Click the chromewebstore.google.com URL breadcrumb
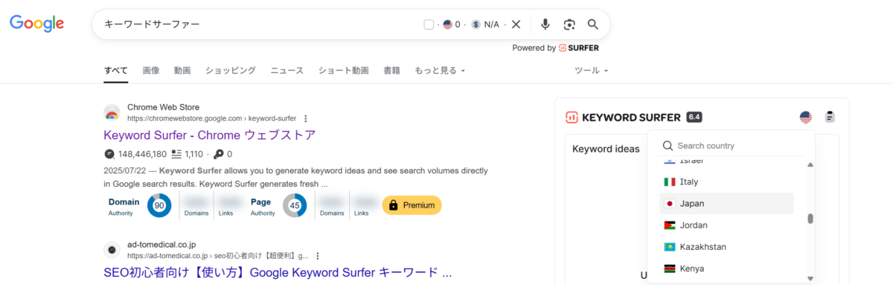The width and height of the screenshot is (893, 302). tap(211, 118)
